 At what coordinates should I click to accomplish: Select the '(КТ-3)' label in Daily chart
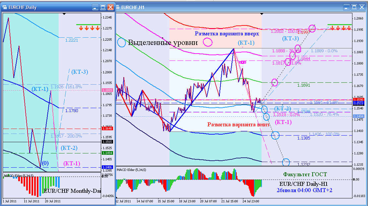[x=80, y=72]
